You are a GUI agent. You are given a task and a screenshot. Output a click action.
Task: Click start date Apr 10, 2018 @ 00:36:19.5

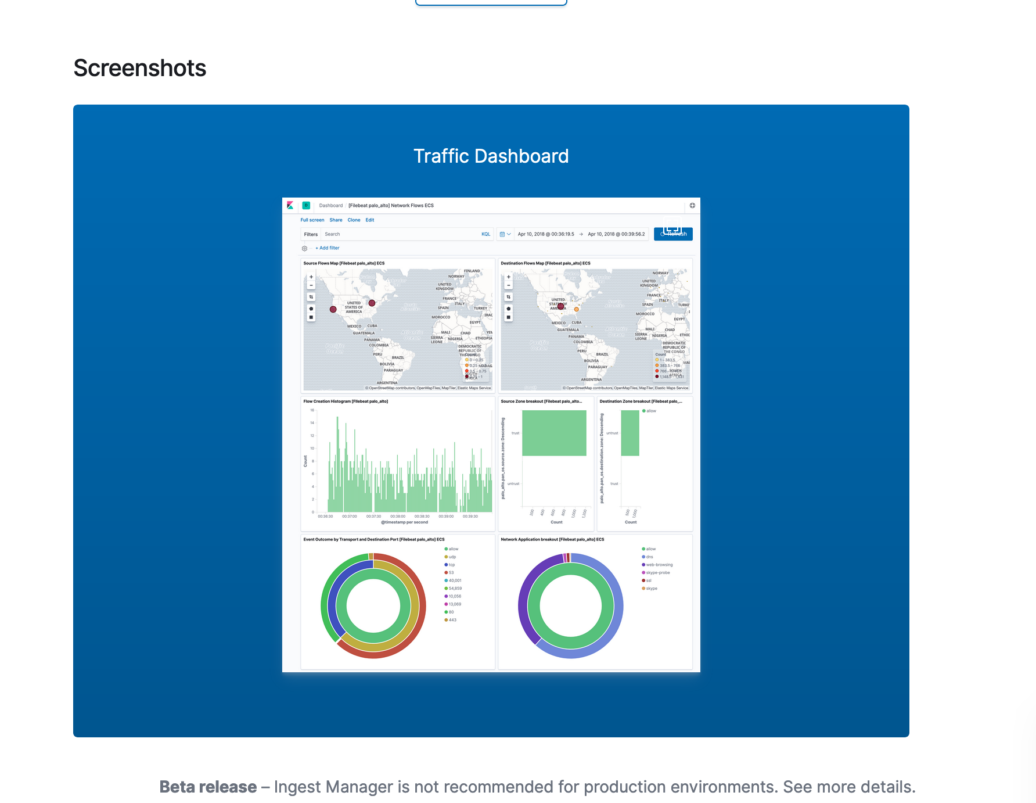(546, 234)
